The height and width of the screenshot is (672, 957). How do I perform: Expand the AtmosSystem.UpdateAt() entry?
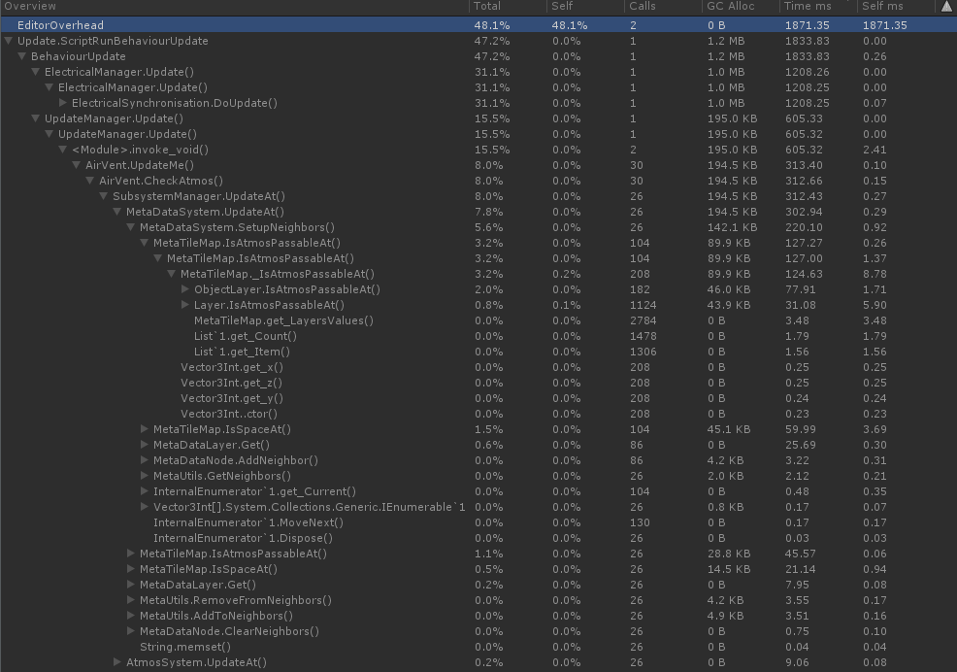115,662
